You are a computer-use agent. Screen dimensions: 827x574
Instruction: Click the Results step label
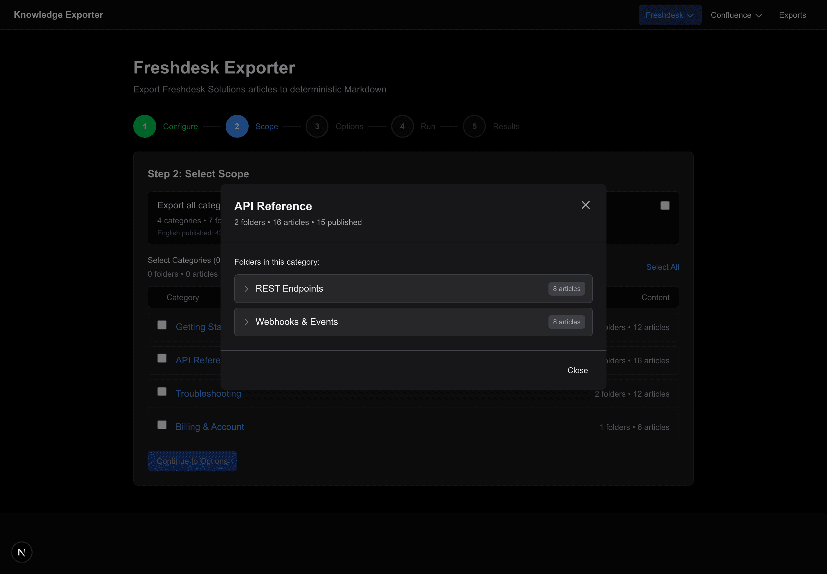[506, 126]
